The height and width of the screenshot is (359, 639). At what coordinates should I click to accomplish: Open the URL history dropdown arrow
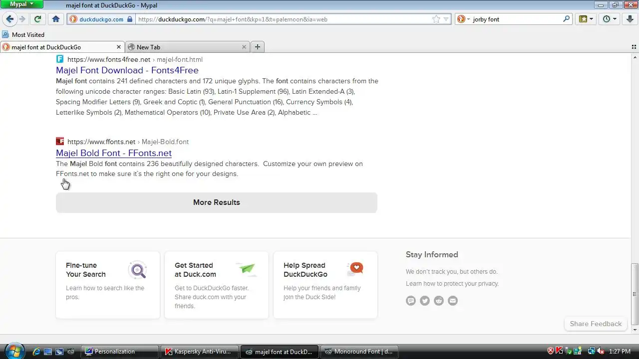click(446, 19)
